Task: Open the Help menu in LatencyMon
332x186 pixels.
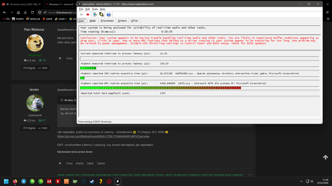Action: 102,9
